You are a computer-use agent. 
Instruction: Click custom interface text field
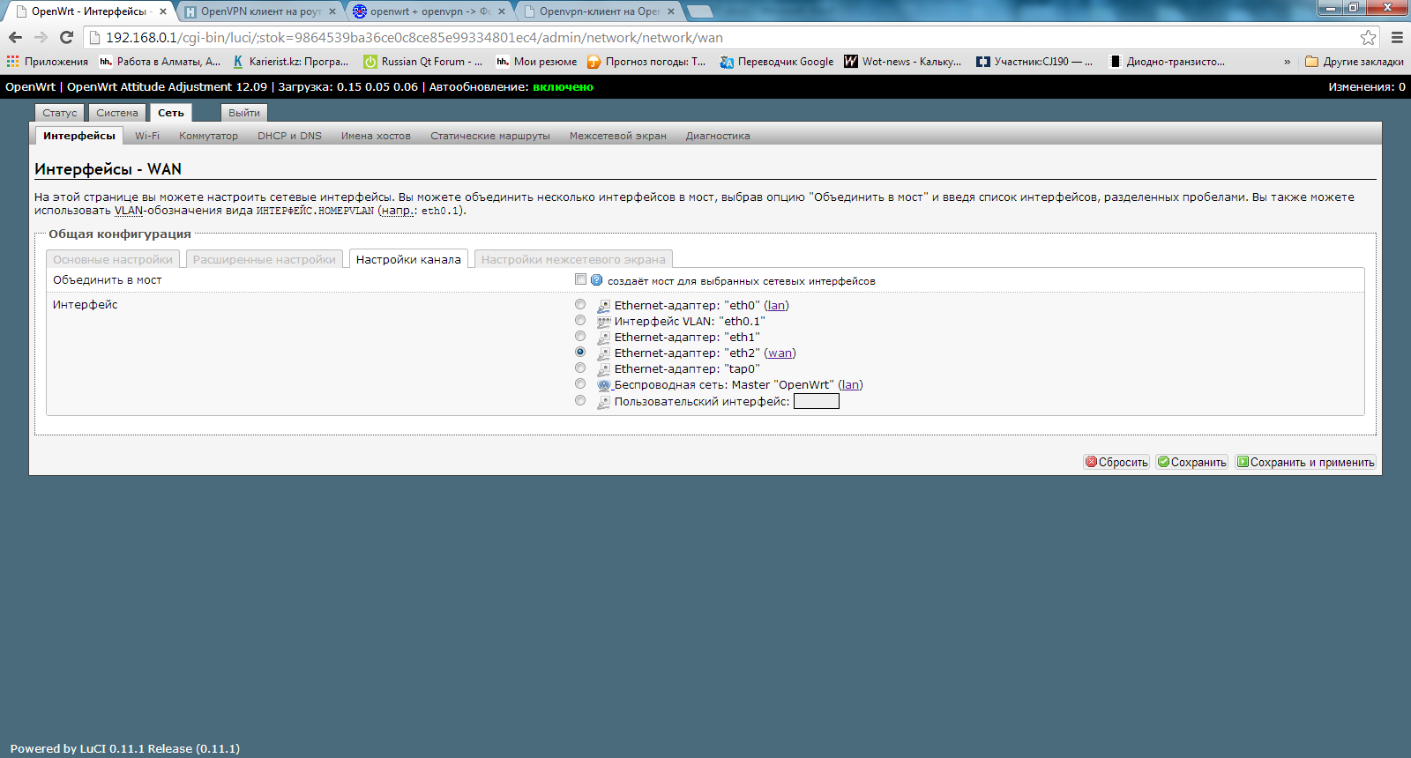click(x=817, y=402)
